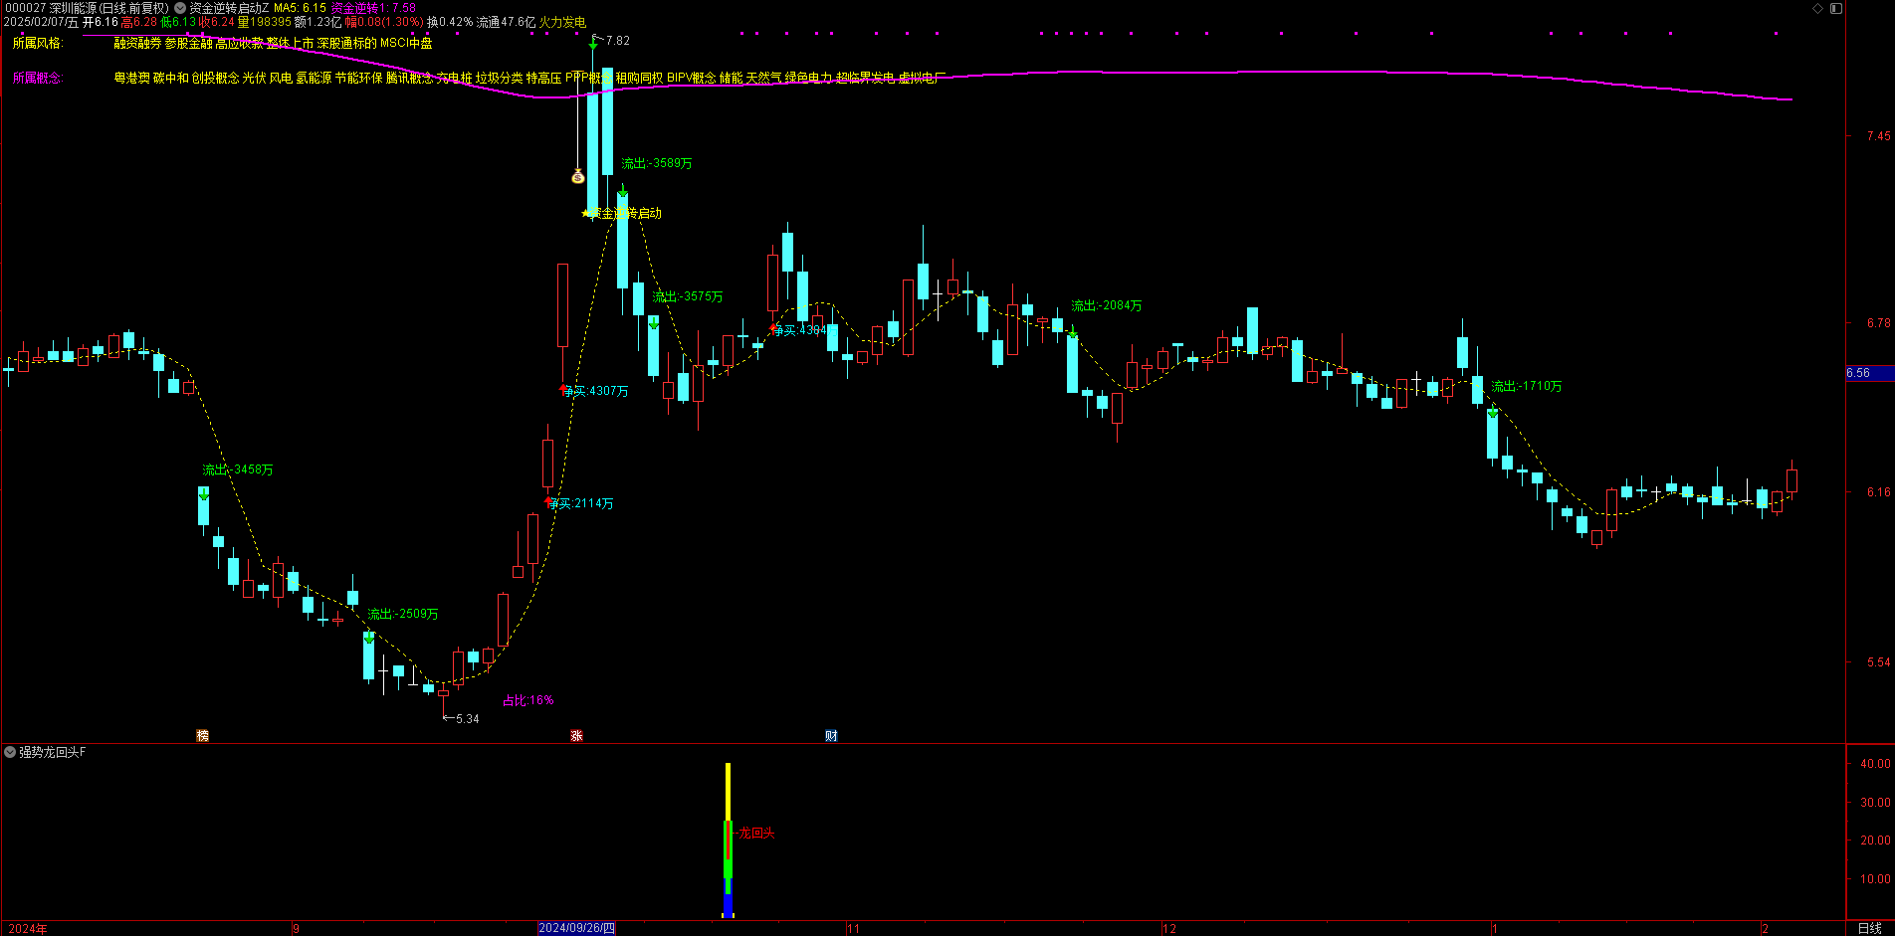The height and width of the screenshot is (936, 1895).
Task: Click green arrow at 流出:-2509万
Action: [369, 638]
